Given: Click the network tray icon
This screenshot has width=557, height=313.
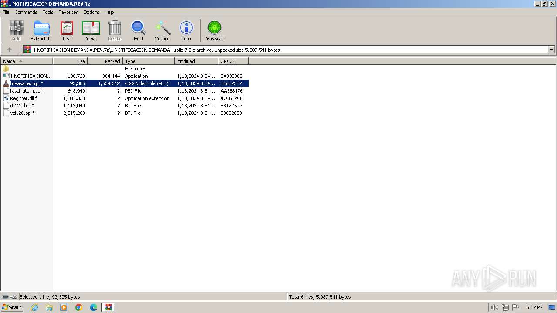Looking at the screenshot, I should click(505, 307).
